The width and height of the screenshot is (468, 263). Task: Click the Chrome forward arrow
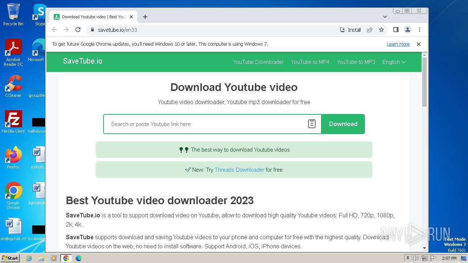coord(66,30)
